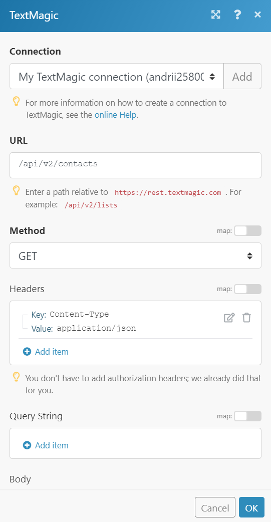Viewport: 271px width, 522px height.
Task: Delete the Content-Type header with the trash icon
Action: tap(246, 318)
